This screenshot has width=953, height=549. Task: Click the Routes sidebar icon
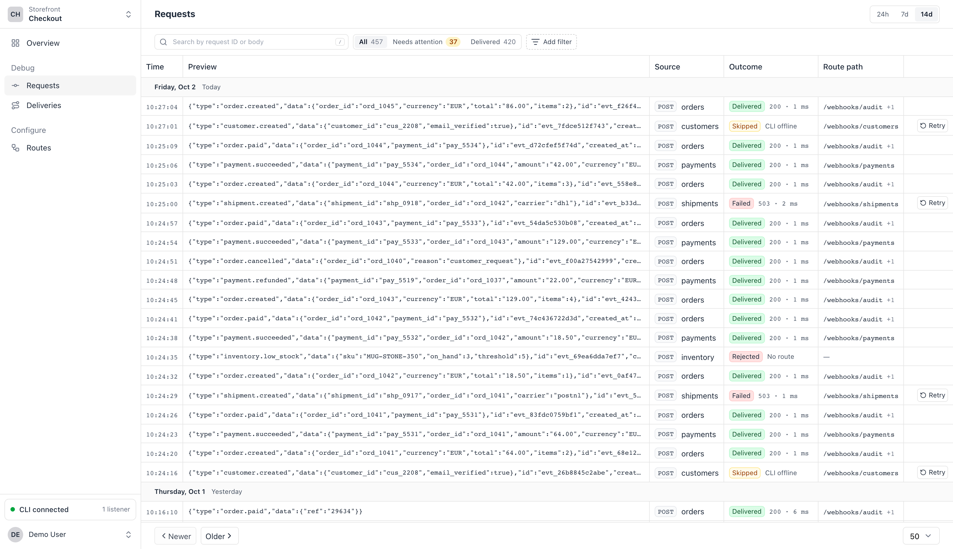tap(15, 148)
